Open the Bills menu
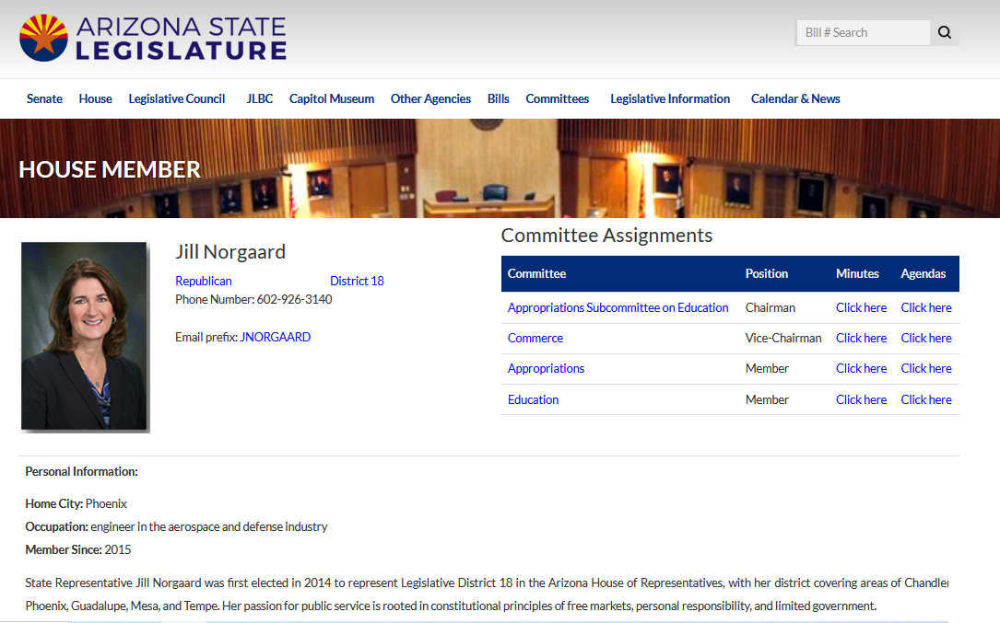Screen dimensions: 1000x623 tap(498, 98)
